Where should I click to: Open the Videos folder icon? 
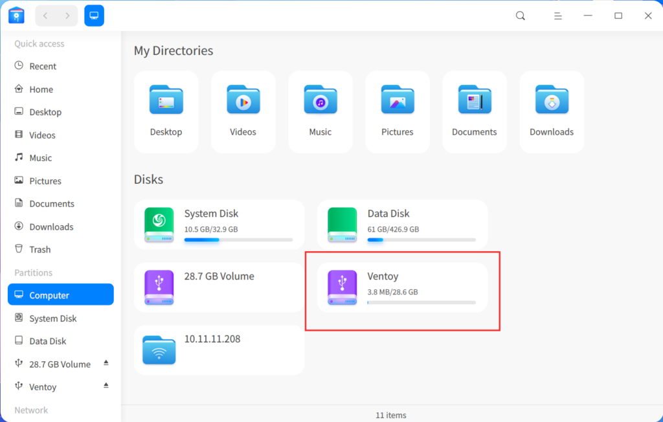click(243, 100)
